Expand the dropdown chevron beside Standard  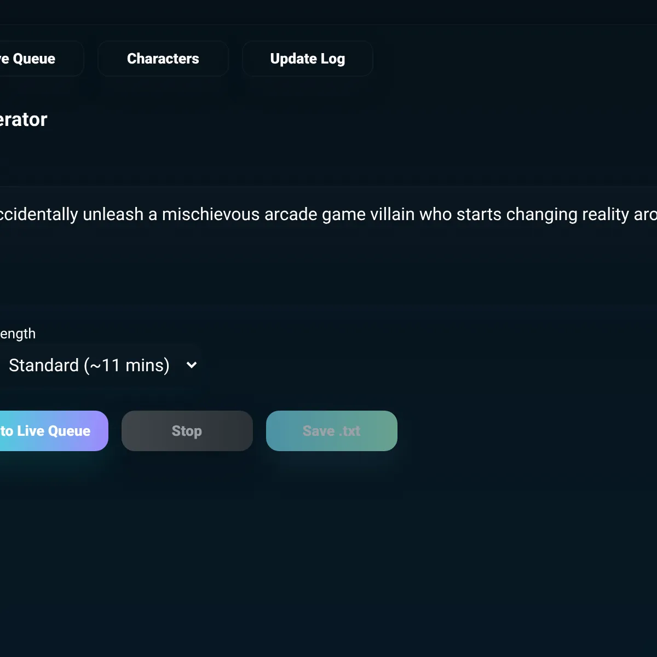coord(192,365)
